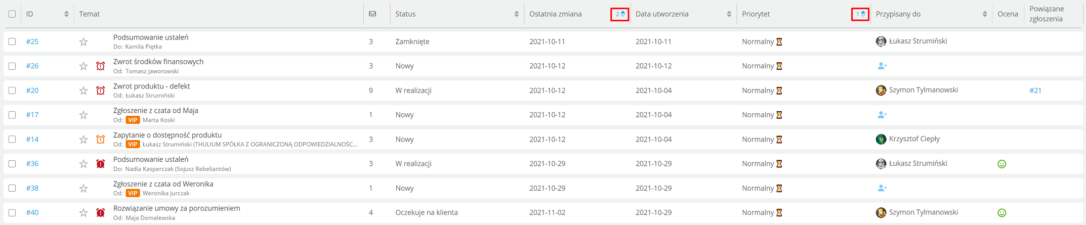Click the alarm clock icon on ticket #26
This screenshot has width=1086, height=225.
[x=101, y=66]
